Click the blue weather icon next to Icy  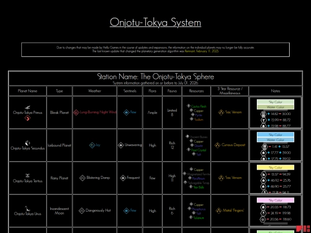92,145
